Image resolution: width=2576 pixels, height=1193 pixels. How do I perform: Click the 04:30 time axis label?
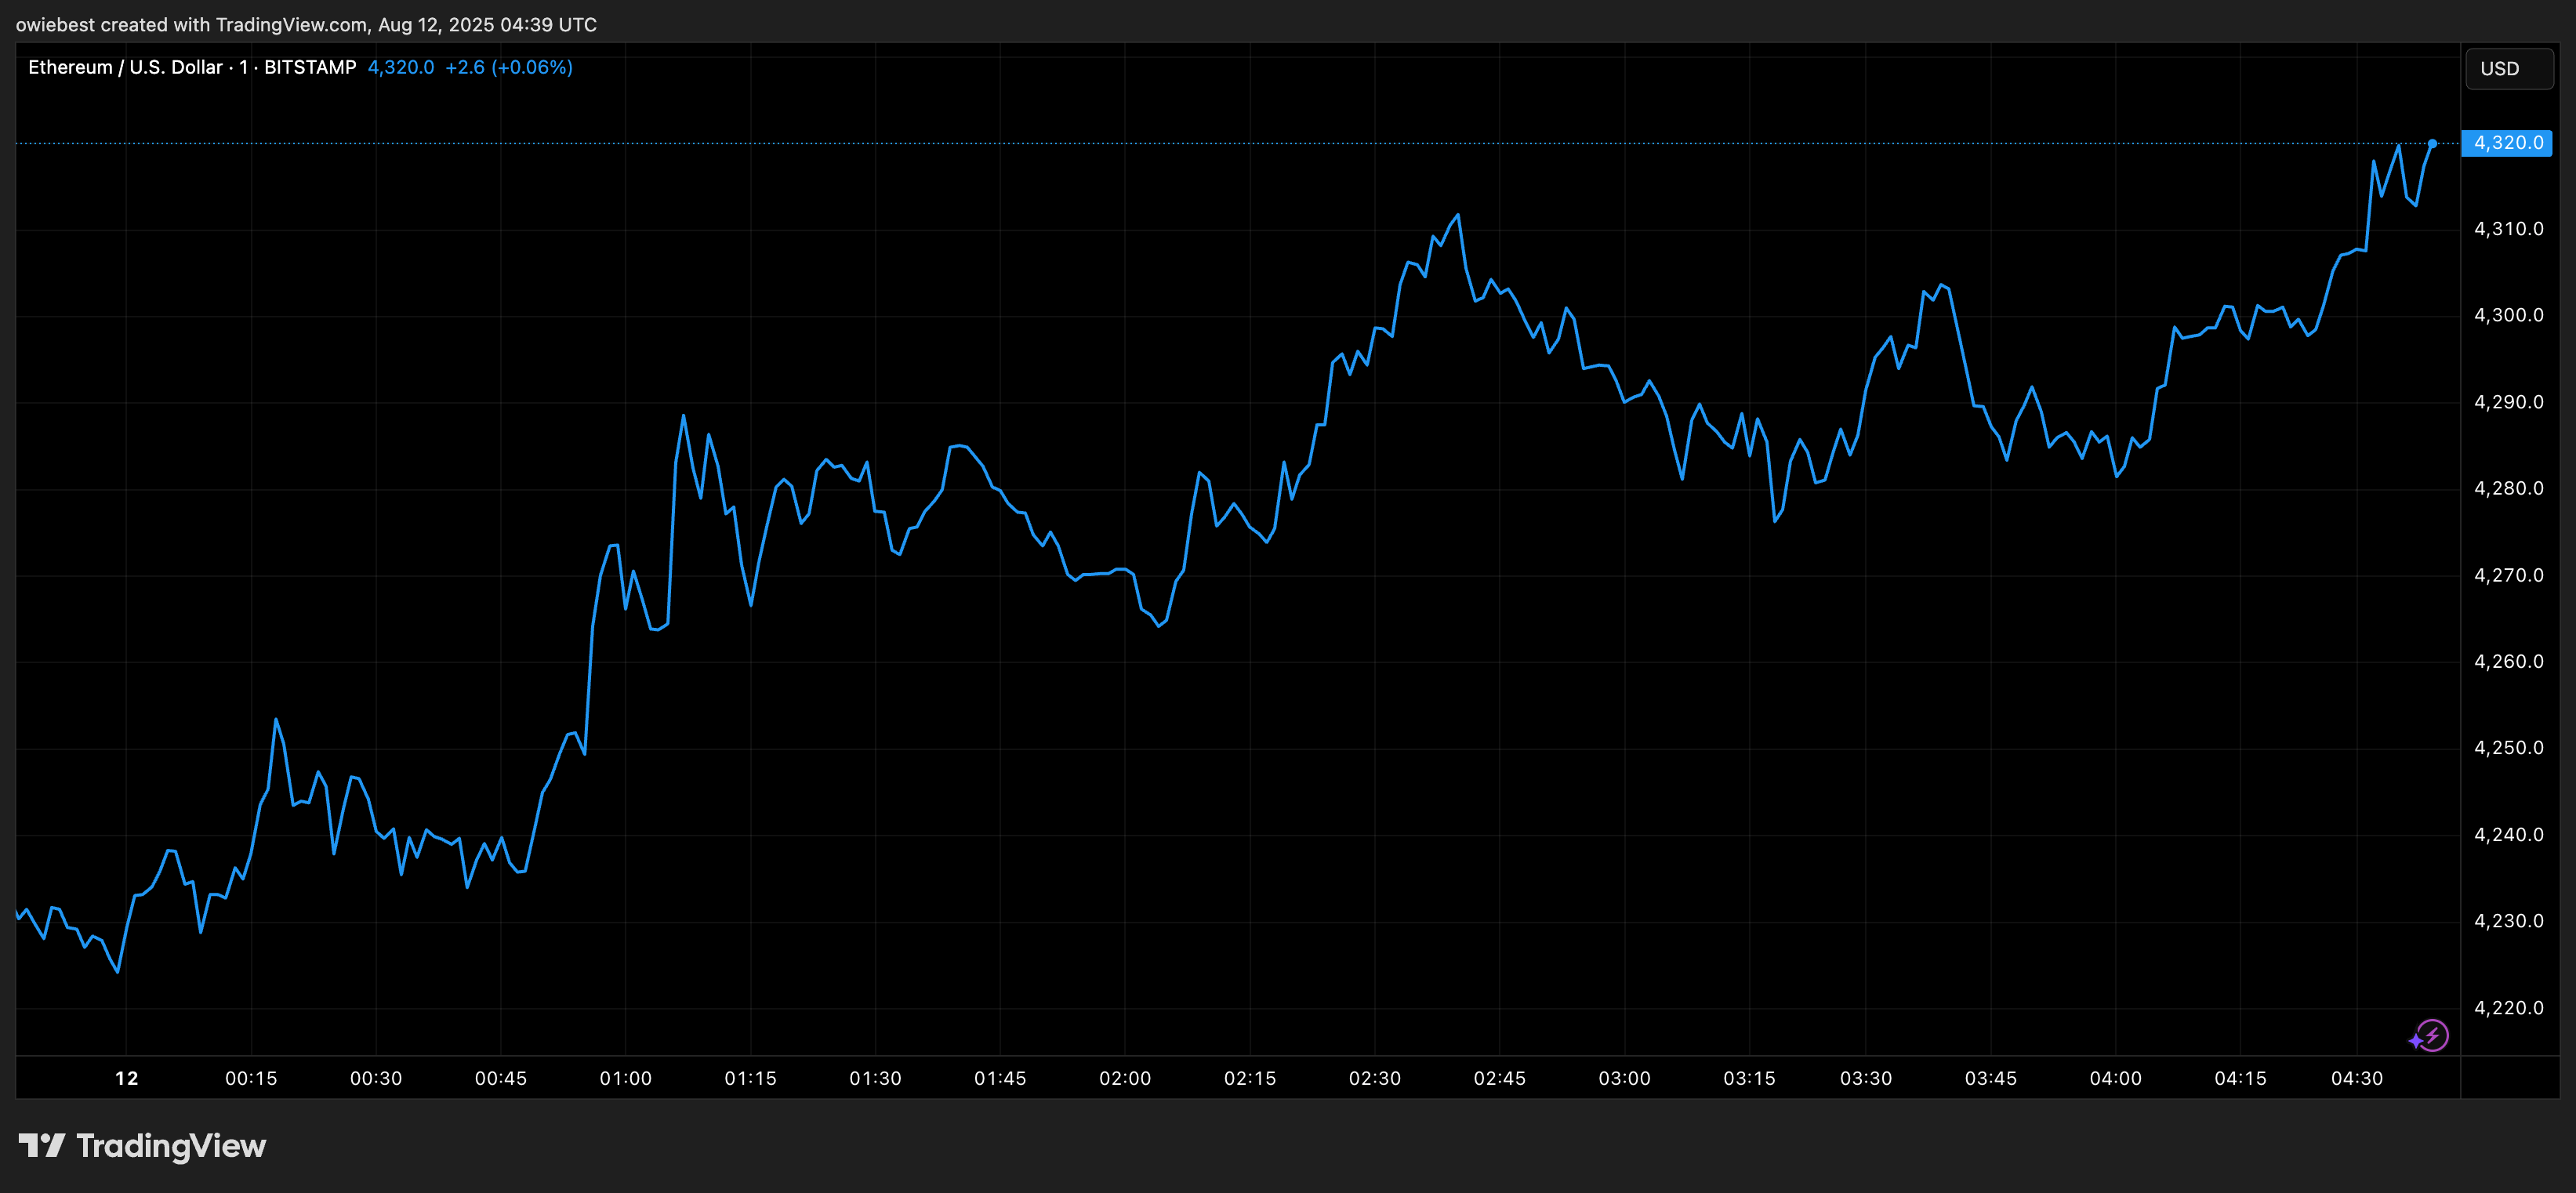[2357, 1079]
